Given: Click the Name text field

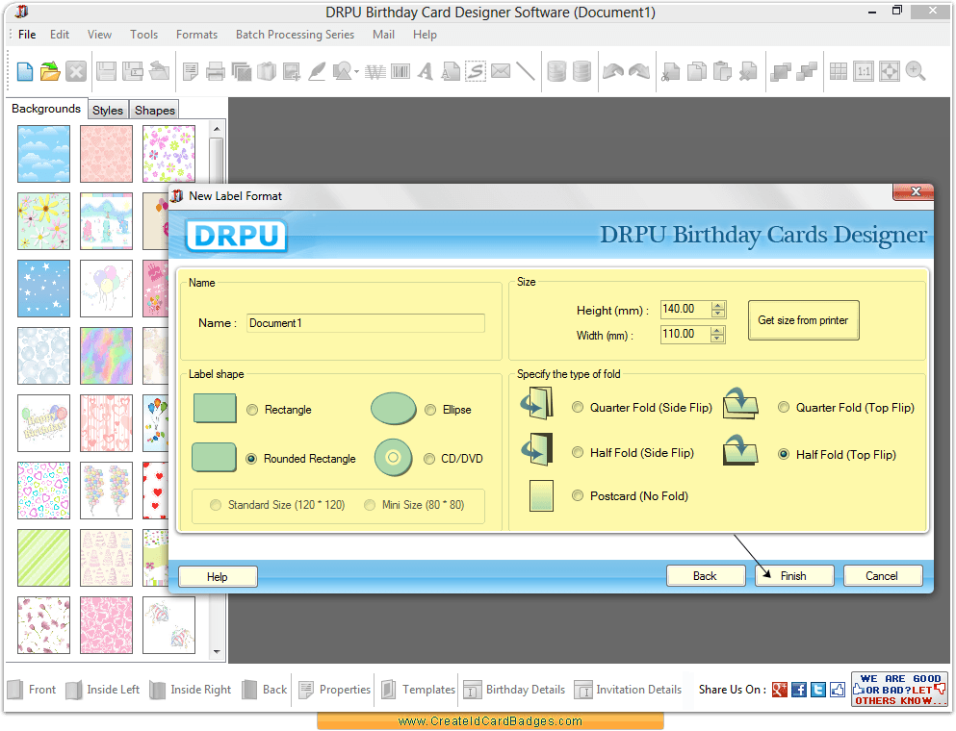Looking at the screenshot, I should pyautogui.click(x=366, y=323).
